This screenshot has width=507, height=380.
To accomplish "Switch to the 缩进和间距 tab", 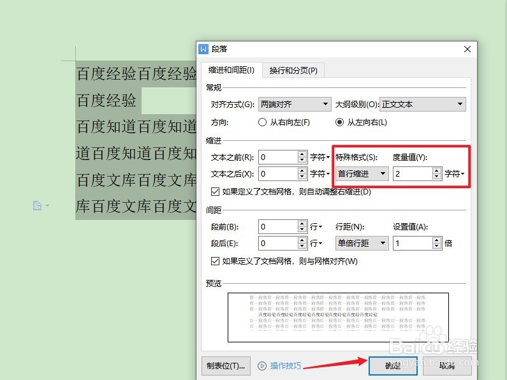I will 231,69.
